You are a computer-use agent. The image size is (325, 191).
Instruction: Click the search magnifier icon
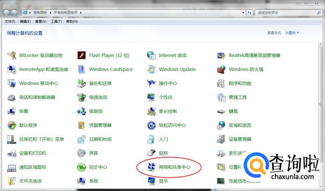319,13
